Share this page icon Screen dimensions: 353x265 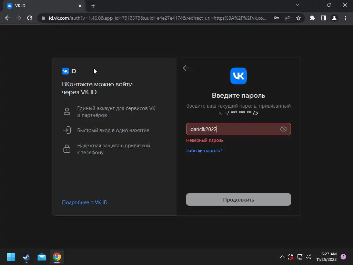pos(288,18)
